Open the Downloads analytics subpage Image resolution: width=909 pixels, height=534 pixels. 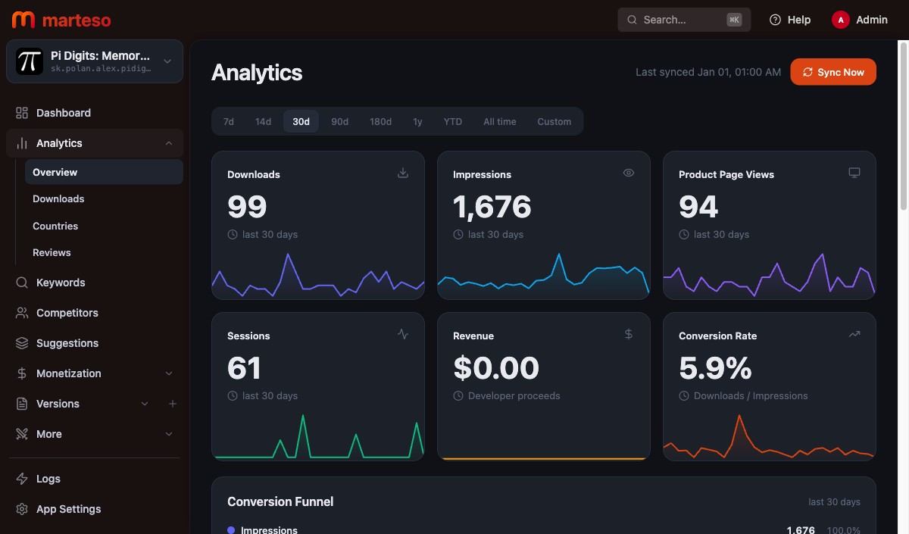[x=104, y=198]
